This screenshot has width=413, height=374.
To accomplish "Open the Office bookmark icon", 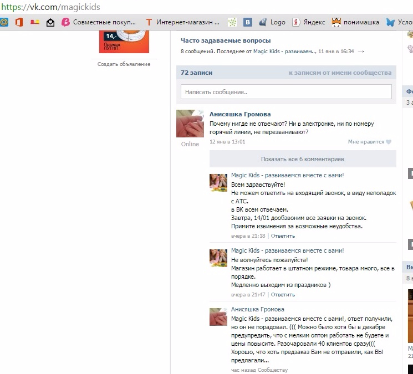I will (x=19, y=22).
